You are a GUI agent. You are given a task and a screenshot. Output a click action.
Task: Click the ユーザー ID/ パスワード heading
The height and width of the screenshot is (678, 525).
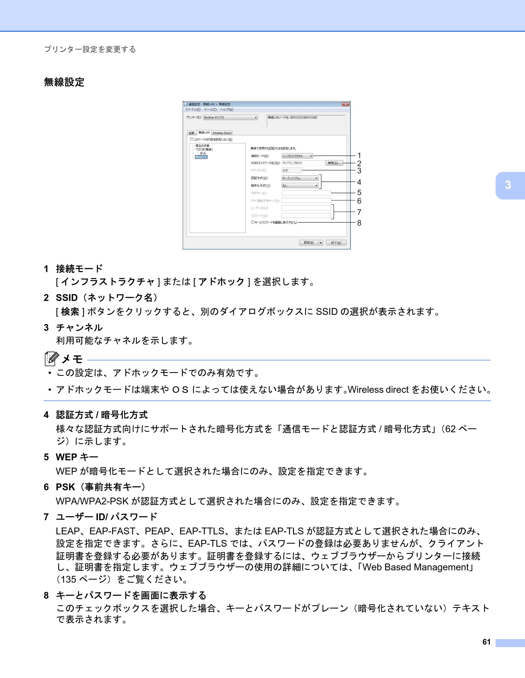point(106,517)
